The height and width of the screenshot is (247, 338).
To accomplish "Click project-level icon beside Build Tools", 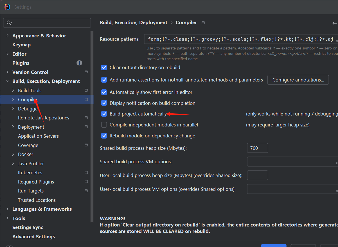I will [86, 90].
